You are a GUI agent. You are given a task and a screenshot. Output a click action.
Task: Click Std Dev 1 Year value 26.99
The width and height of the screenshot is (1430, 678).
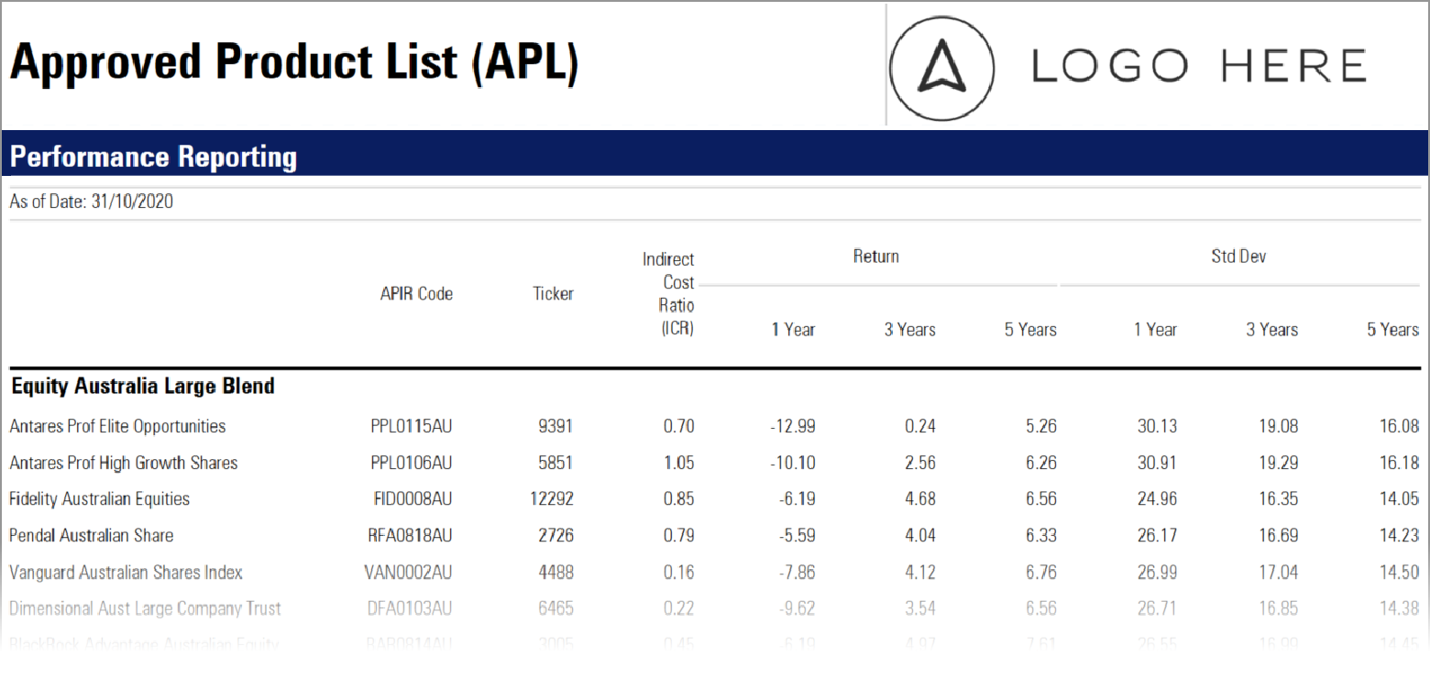(x=1158, y=573)
